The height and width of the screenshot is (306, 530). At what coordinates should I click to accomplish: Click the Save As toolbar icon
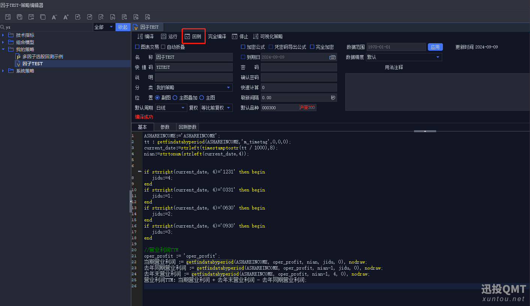click(x=31, y=17)
